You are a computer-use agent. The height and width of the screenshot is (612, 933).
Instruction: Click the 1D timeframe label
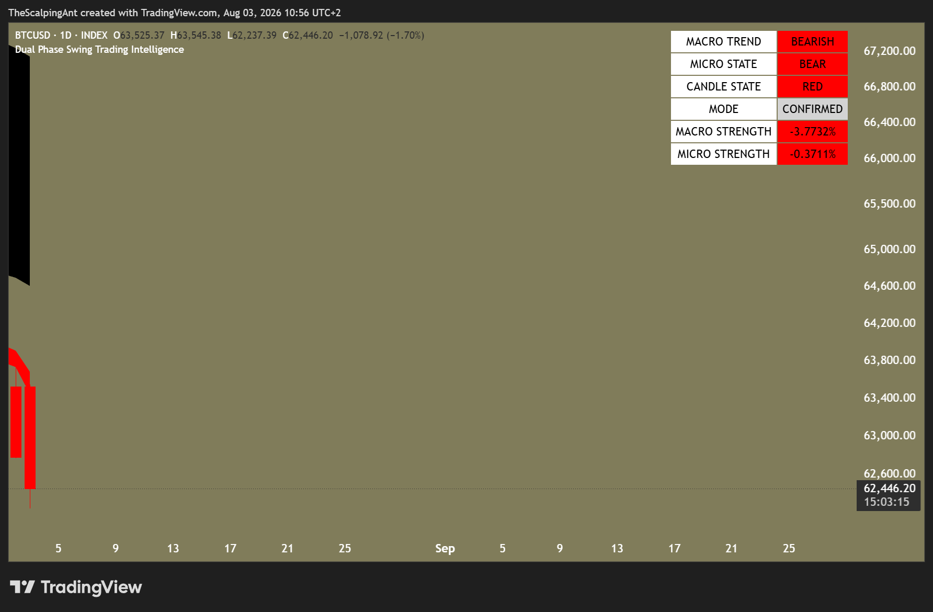pyautogui.click(x=65, y=35)
